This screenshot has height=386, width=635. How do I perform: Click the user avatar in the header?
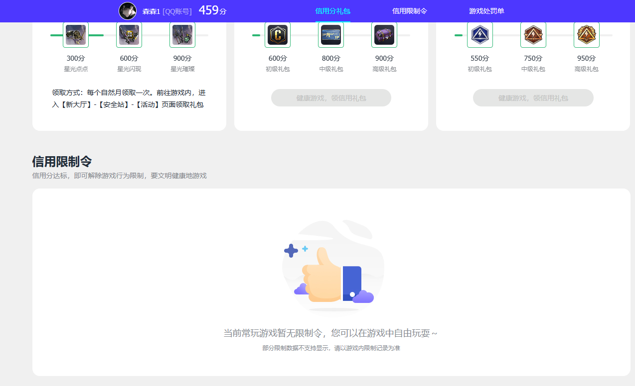pos(128,11)
